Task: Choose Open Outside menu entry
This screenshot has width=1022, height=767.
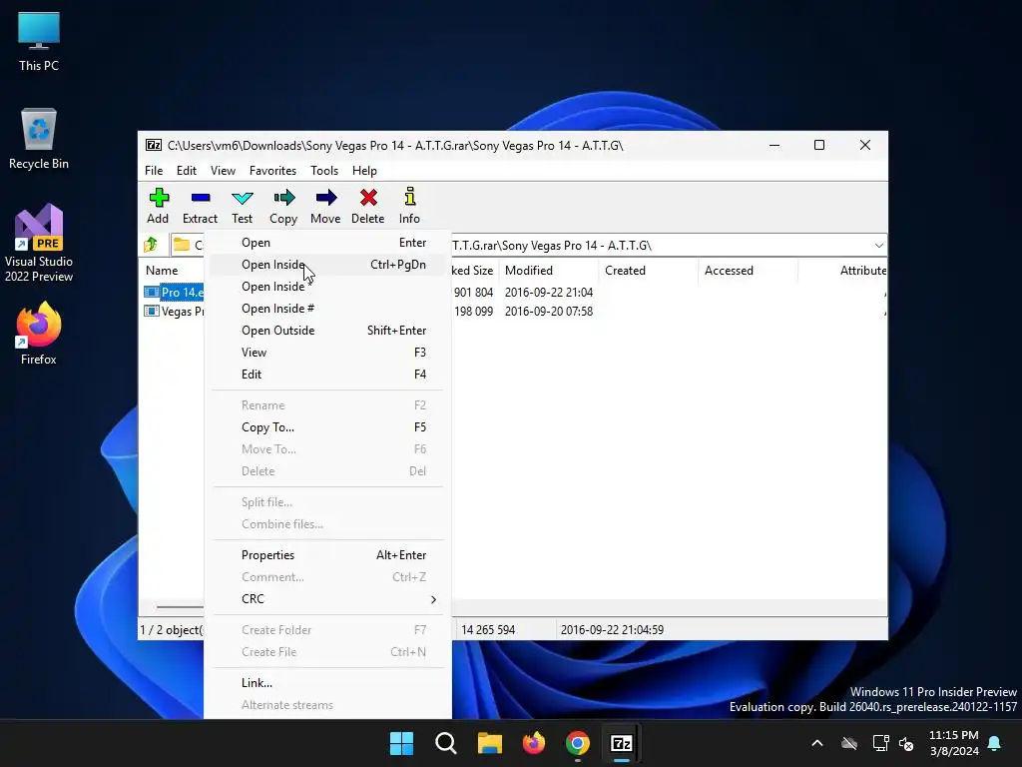Action: (x=327, y=331)
